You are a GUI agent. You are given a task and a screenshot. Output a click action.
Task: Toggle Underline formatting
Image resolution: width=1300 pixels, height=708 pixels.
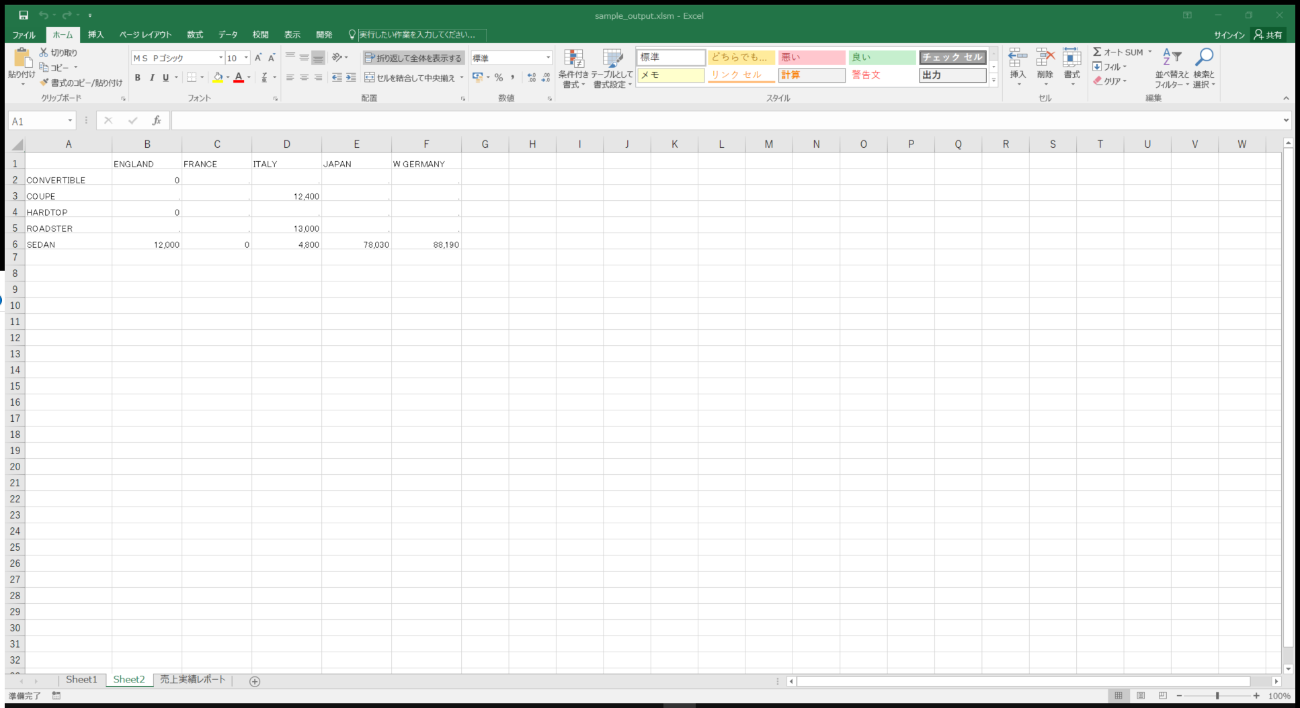coord(165,77)
